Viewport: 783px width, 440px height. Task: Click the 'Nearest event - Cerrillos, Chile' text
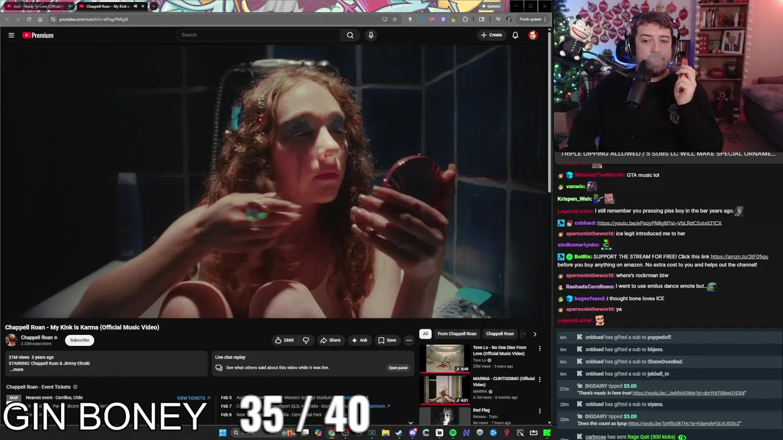click(54, 398)
